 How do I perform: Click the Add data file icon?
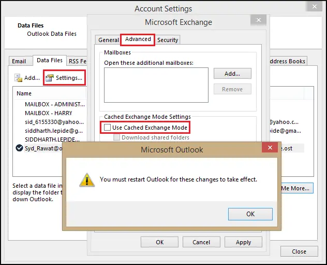[19, 78]
